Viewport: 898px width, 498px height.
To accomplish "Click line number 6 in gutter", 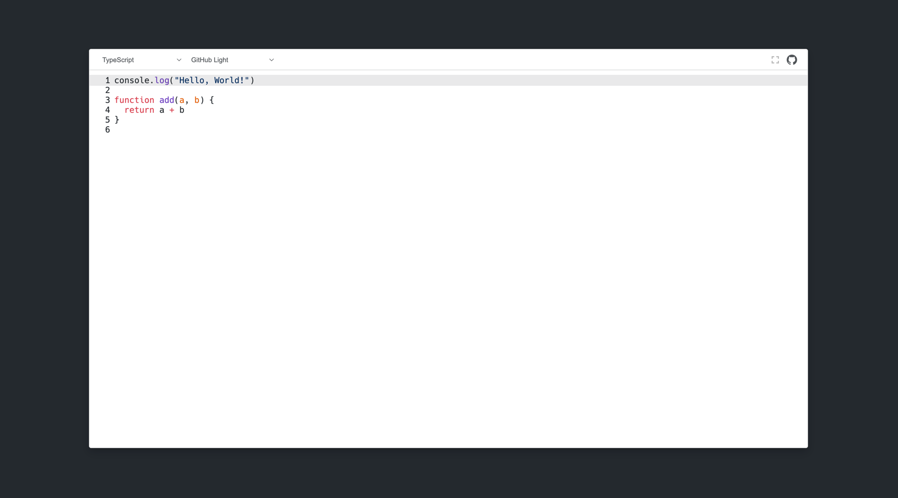I will (108, 130).
